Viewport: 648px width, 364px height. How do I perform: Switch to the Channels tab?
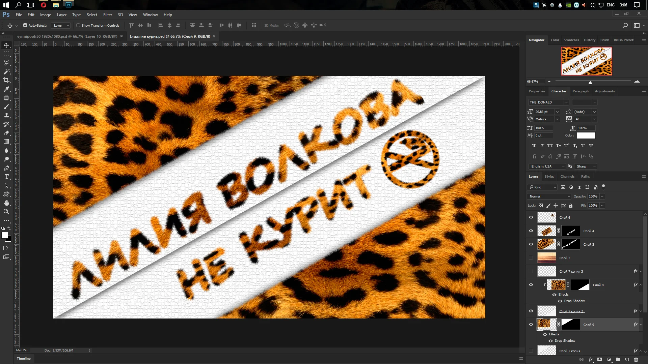(x=567, y=177)
